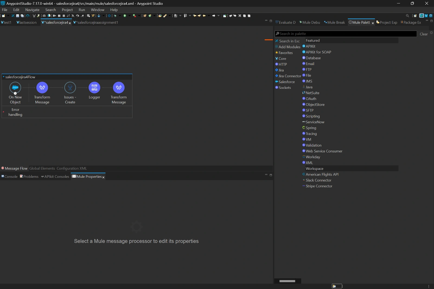Select the Salesforce palette category
This screenshot has height=289, width=434.
click(x=286, y=82)
